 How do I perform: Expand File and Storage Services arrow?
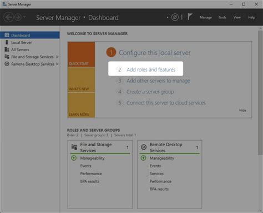click(x=57, y=57)
